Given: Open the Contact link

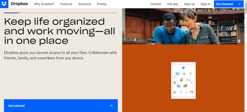Looking at the screenshot, I should 156,4.
